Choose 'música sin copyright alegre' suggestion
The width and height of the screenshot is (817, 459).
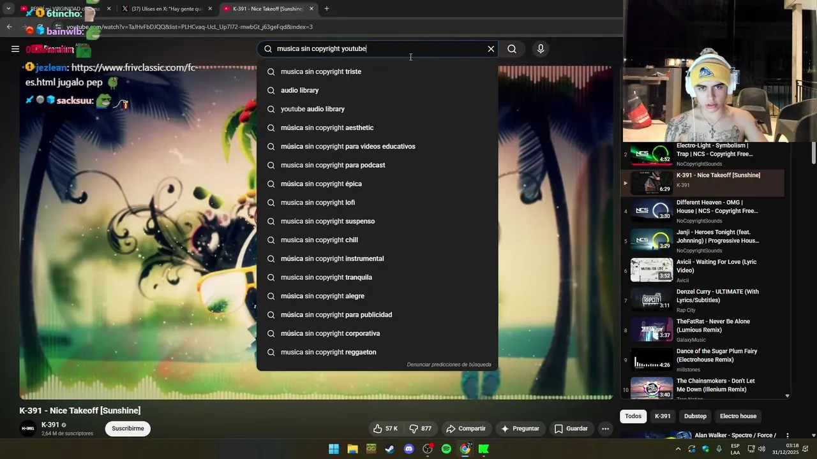click(x=377, y=296)
